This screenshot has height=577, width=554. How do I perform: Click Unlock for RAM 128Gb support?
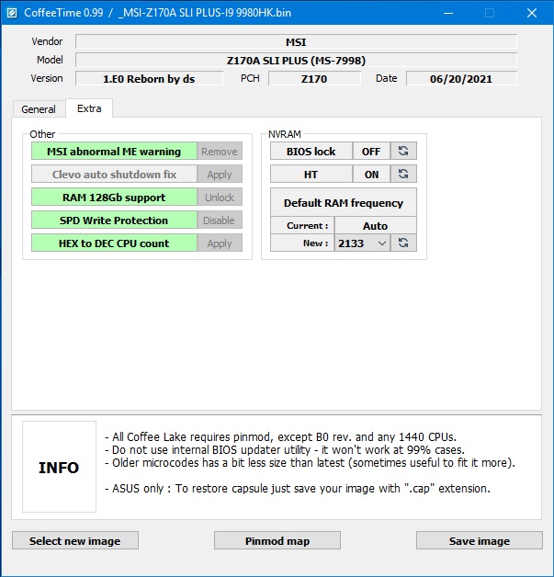click(x=220, y=197)
